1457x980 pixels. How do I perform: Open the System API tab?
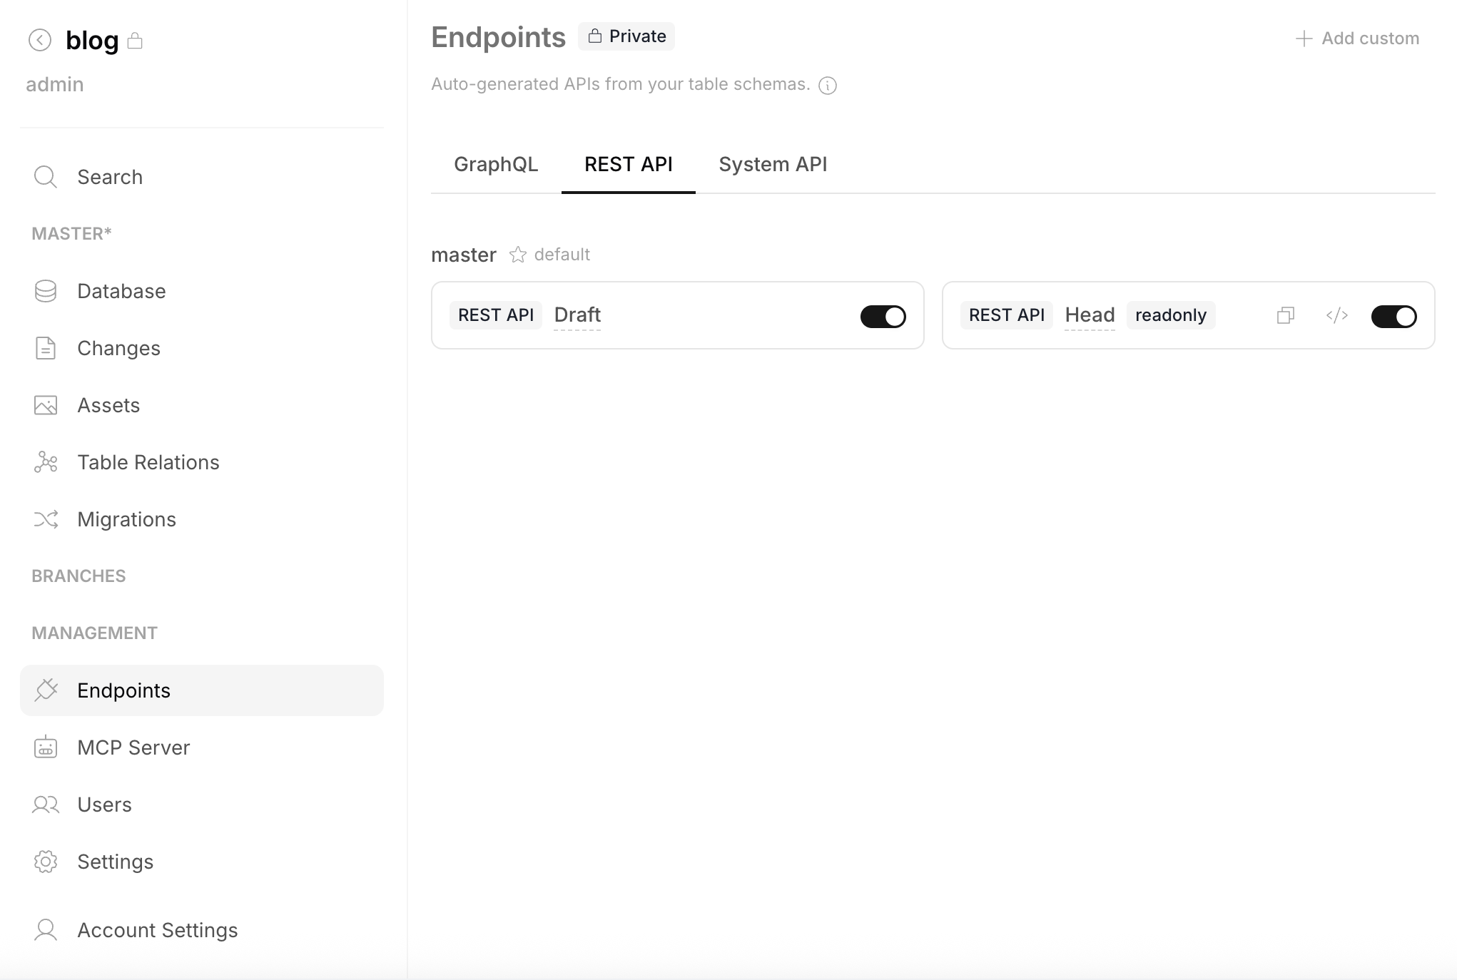click(772, 164)
